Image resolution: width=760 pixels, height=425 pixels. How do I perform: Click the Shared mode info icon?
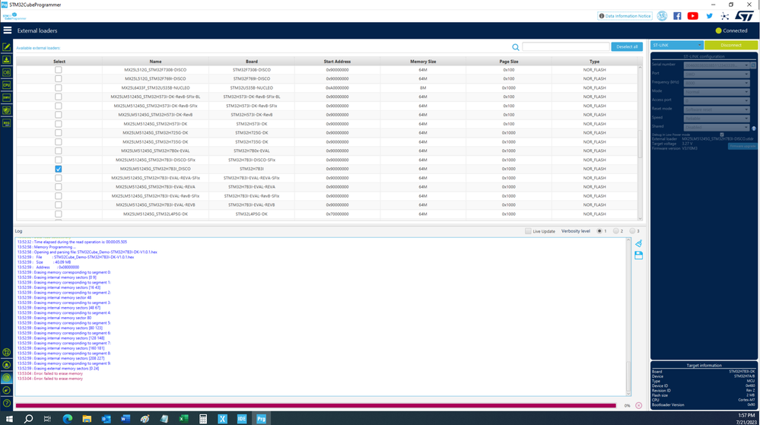(754, 128)
